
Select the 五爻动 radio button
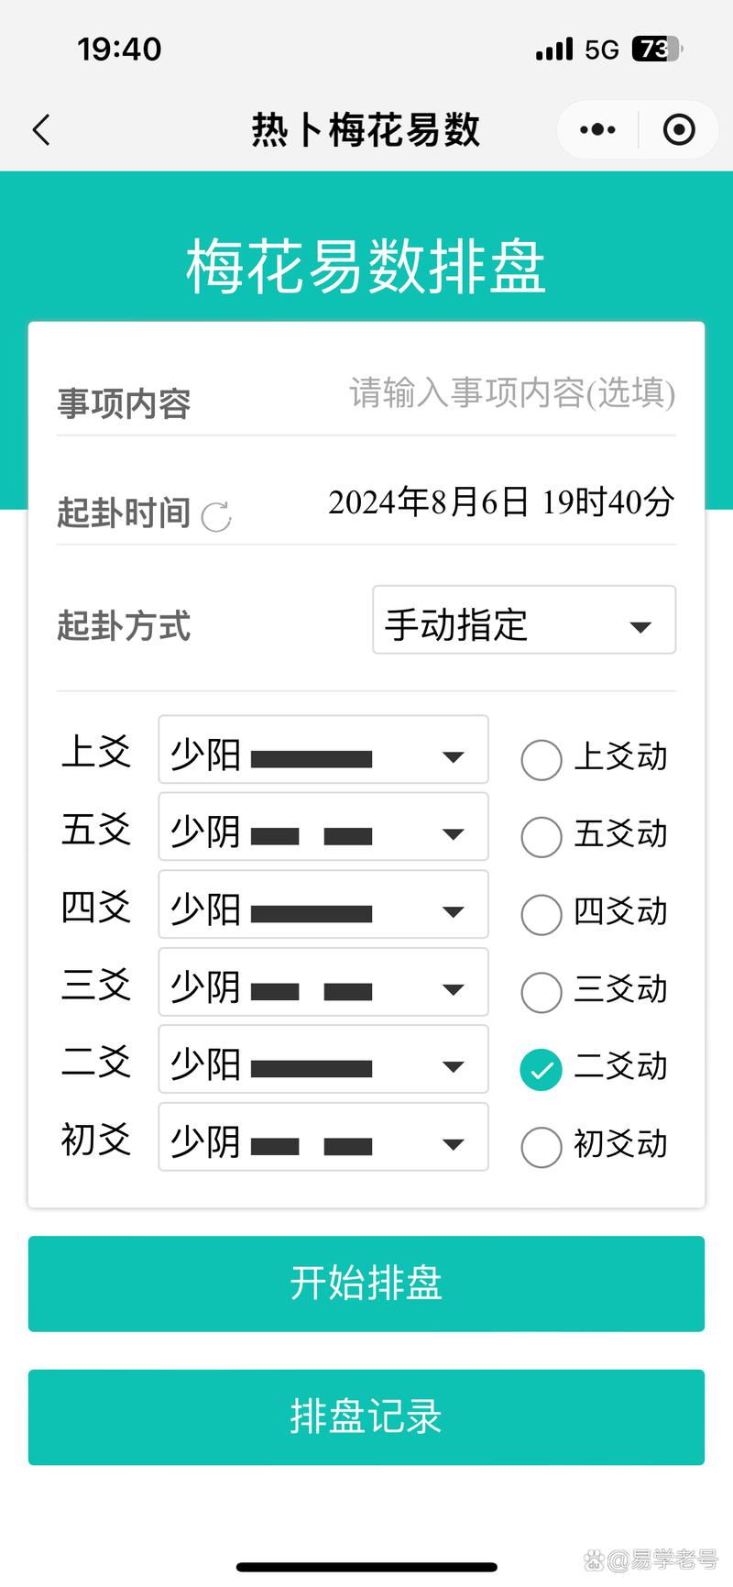pos(541,836)
